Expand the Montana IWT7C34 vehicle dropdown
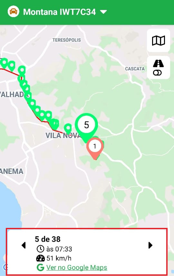Viewport: 174px width, 276px height. click(103, 12)
